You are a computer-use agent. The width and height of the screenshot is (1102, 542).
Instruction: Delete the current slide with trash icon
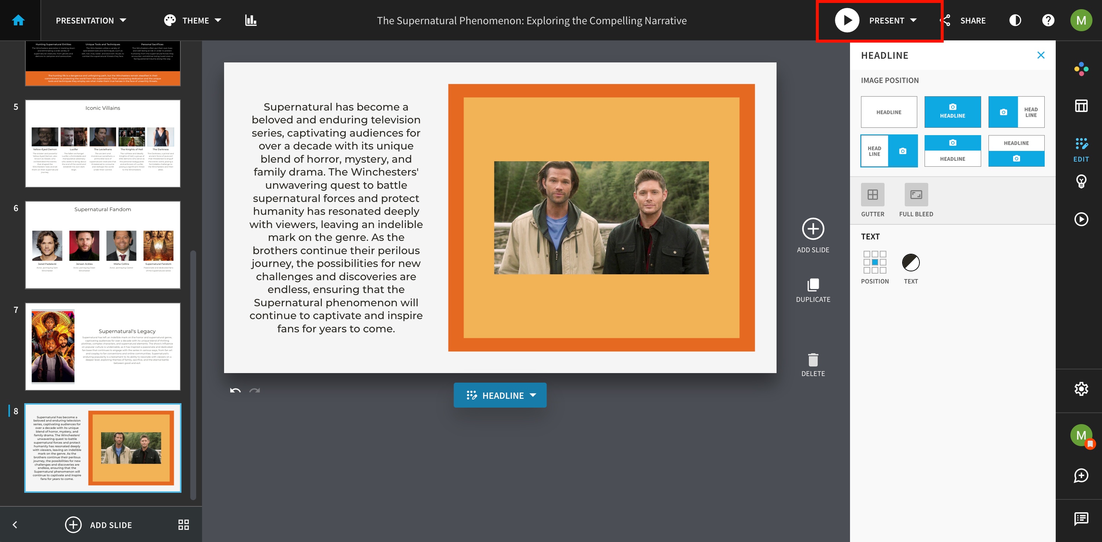(x=813, y=365)
